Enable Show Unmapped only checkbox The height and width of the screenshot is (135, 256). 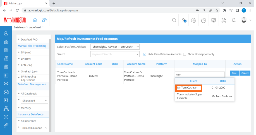[185, 54]
